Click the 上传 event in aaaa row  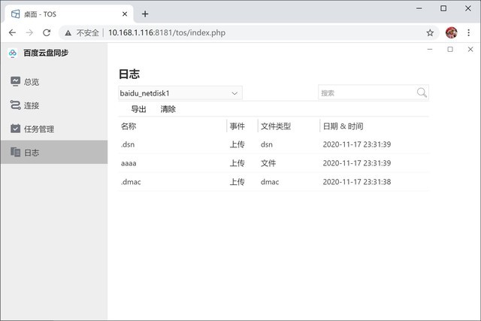pyautogui.click(x=237, y=163)
